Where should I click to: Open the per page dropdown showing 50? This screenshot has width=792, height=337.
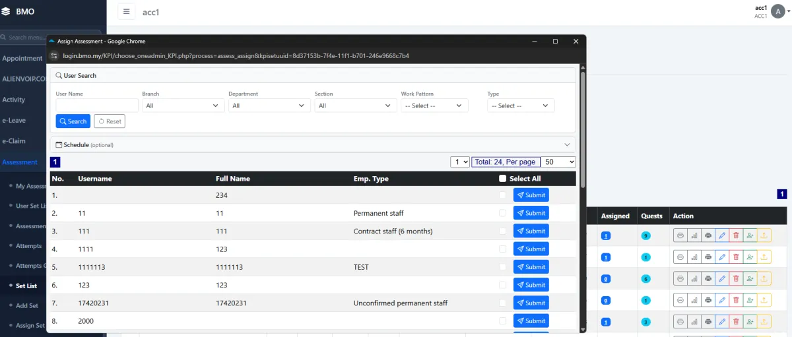pos(558,162)
